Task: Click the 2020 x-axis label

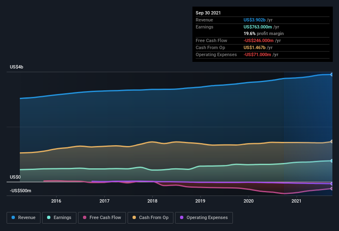Action: (249, 201)
